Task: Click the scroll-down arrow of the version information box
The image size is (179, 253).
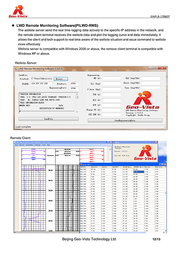Action: point(77,112)
